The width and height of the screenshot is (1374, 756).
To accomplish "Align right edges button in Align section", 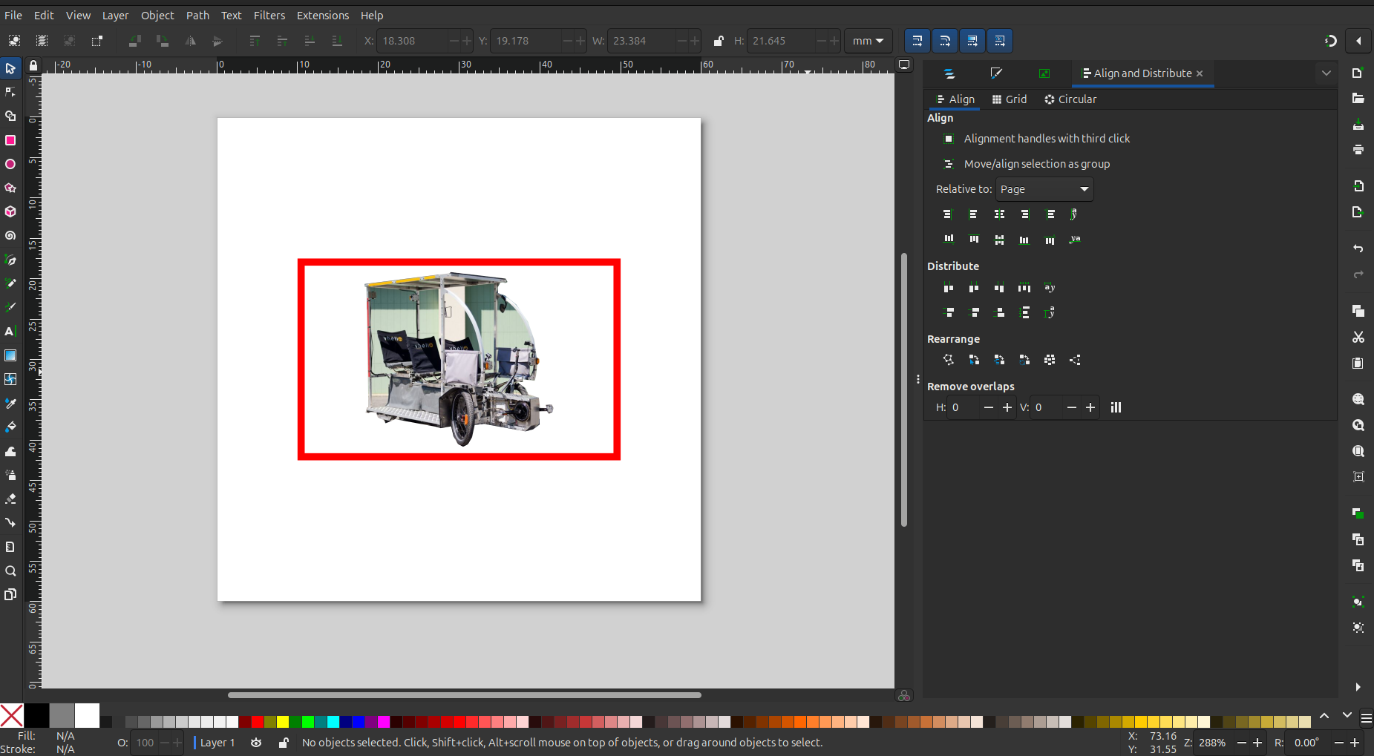I will pyautogui.click(x=1024, y=214).
